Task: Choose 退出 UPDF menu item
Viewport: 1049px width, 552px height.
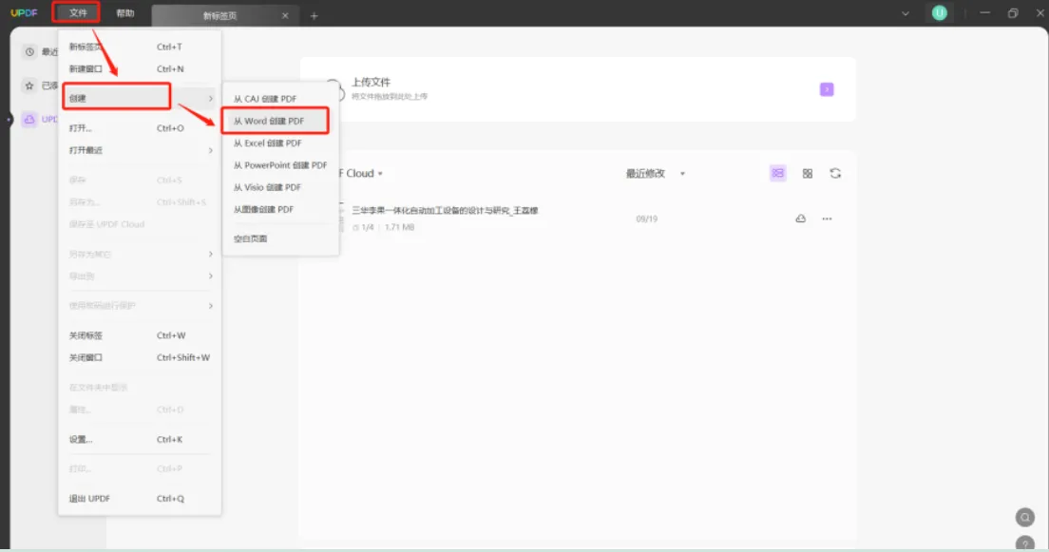Action: (139, 499)
